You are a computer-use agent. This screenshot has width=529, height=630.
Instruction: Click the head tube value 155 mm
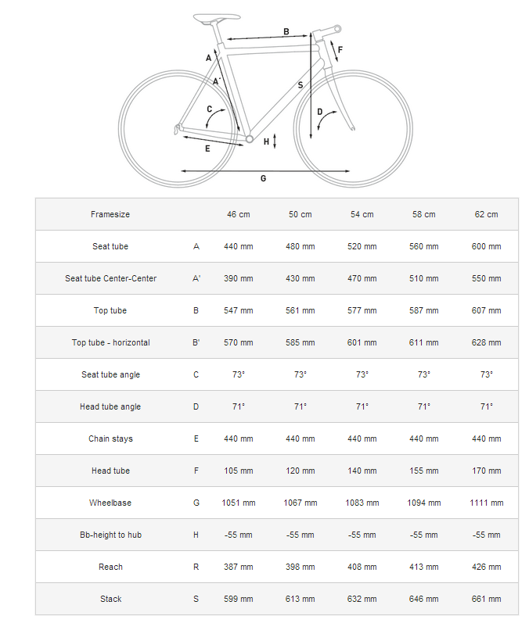[x=424, y=471]
